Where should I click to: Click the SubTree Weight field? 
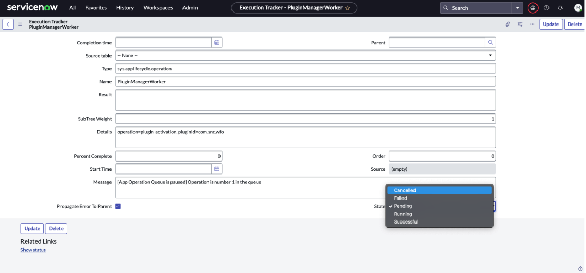pyautogui.click(x=306, y=119)
